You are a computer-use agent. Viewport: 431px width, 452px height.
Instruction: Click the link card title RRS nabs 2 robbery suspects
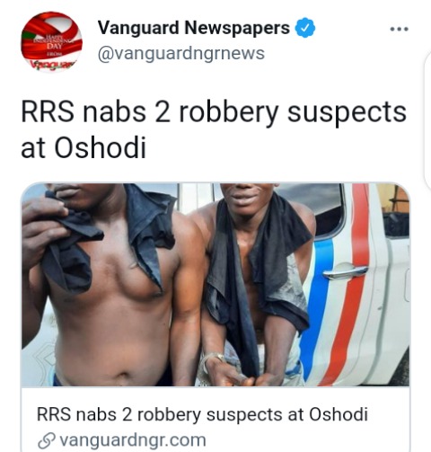click(202, 414)
